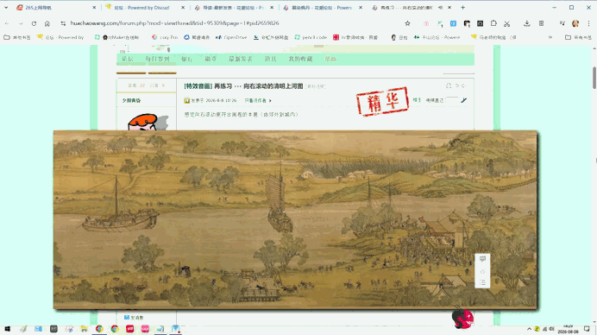Click the 只看该作者 link
Viewport: 597px width, 335px height.
pyautogui.click(x=255, y=101)
